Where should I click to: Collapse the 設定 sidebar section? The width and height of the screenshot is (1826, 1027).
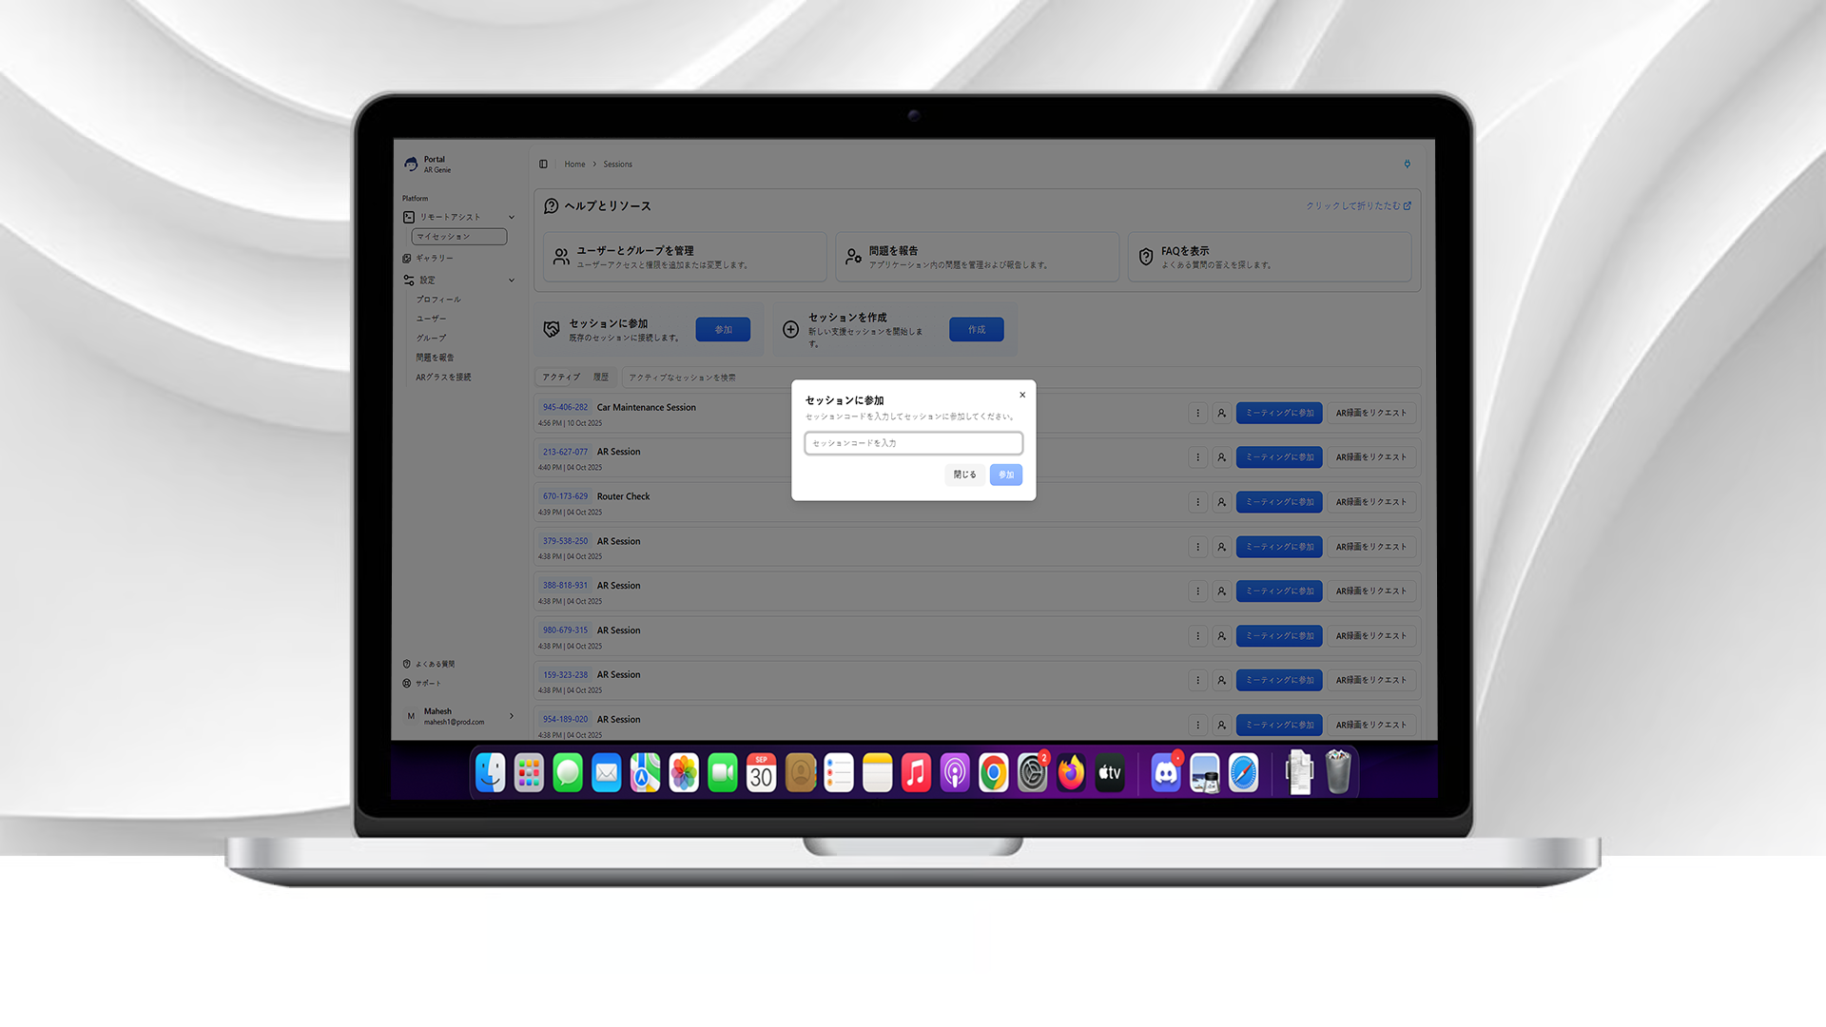tap(512, 281)
